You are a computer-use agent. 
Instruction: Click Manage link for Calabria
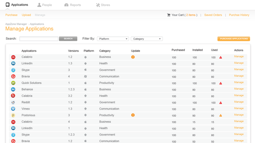(239, 95)
